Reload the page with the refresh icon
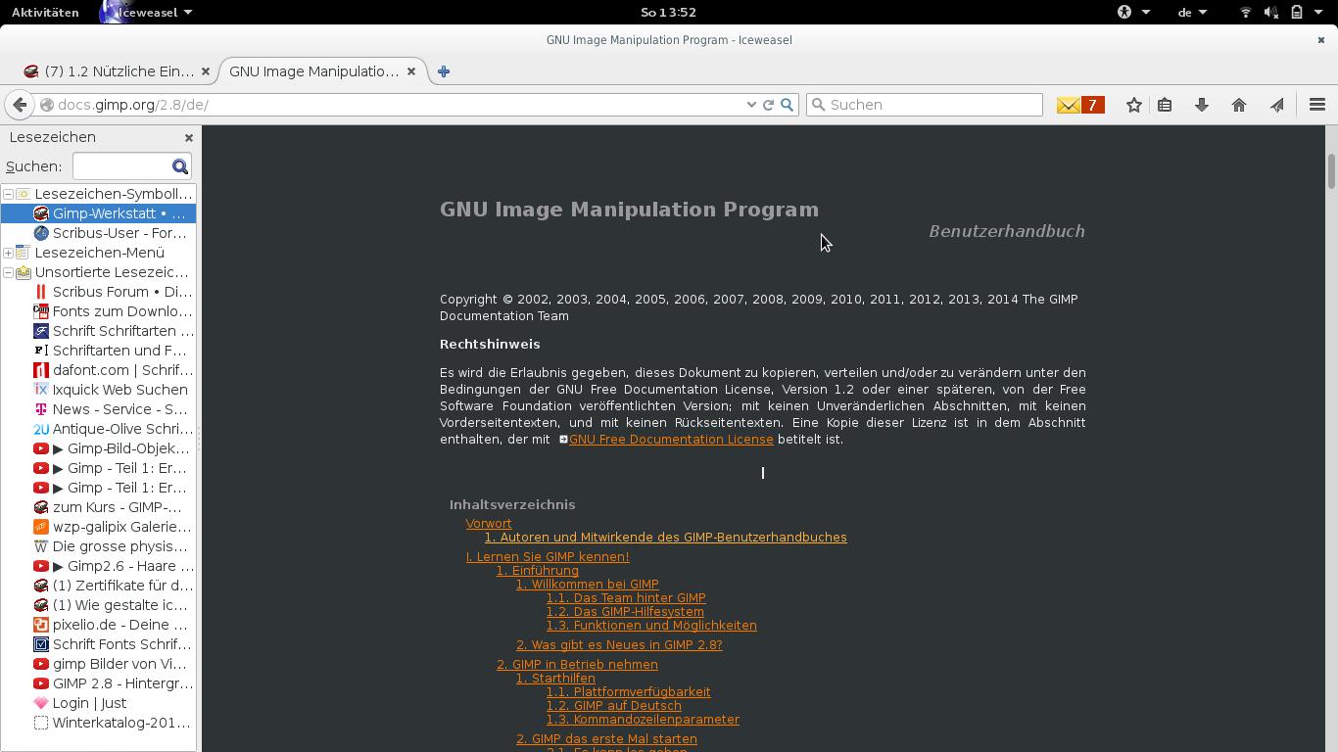The height and width of the screenshot is (752, 1338). 769,105
